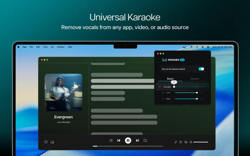The width and height of the screenshot is (250, 156).
Task: Click the Guitar volume slider handle
Action: pyautogui.click(x=197, y=93)
